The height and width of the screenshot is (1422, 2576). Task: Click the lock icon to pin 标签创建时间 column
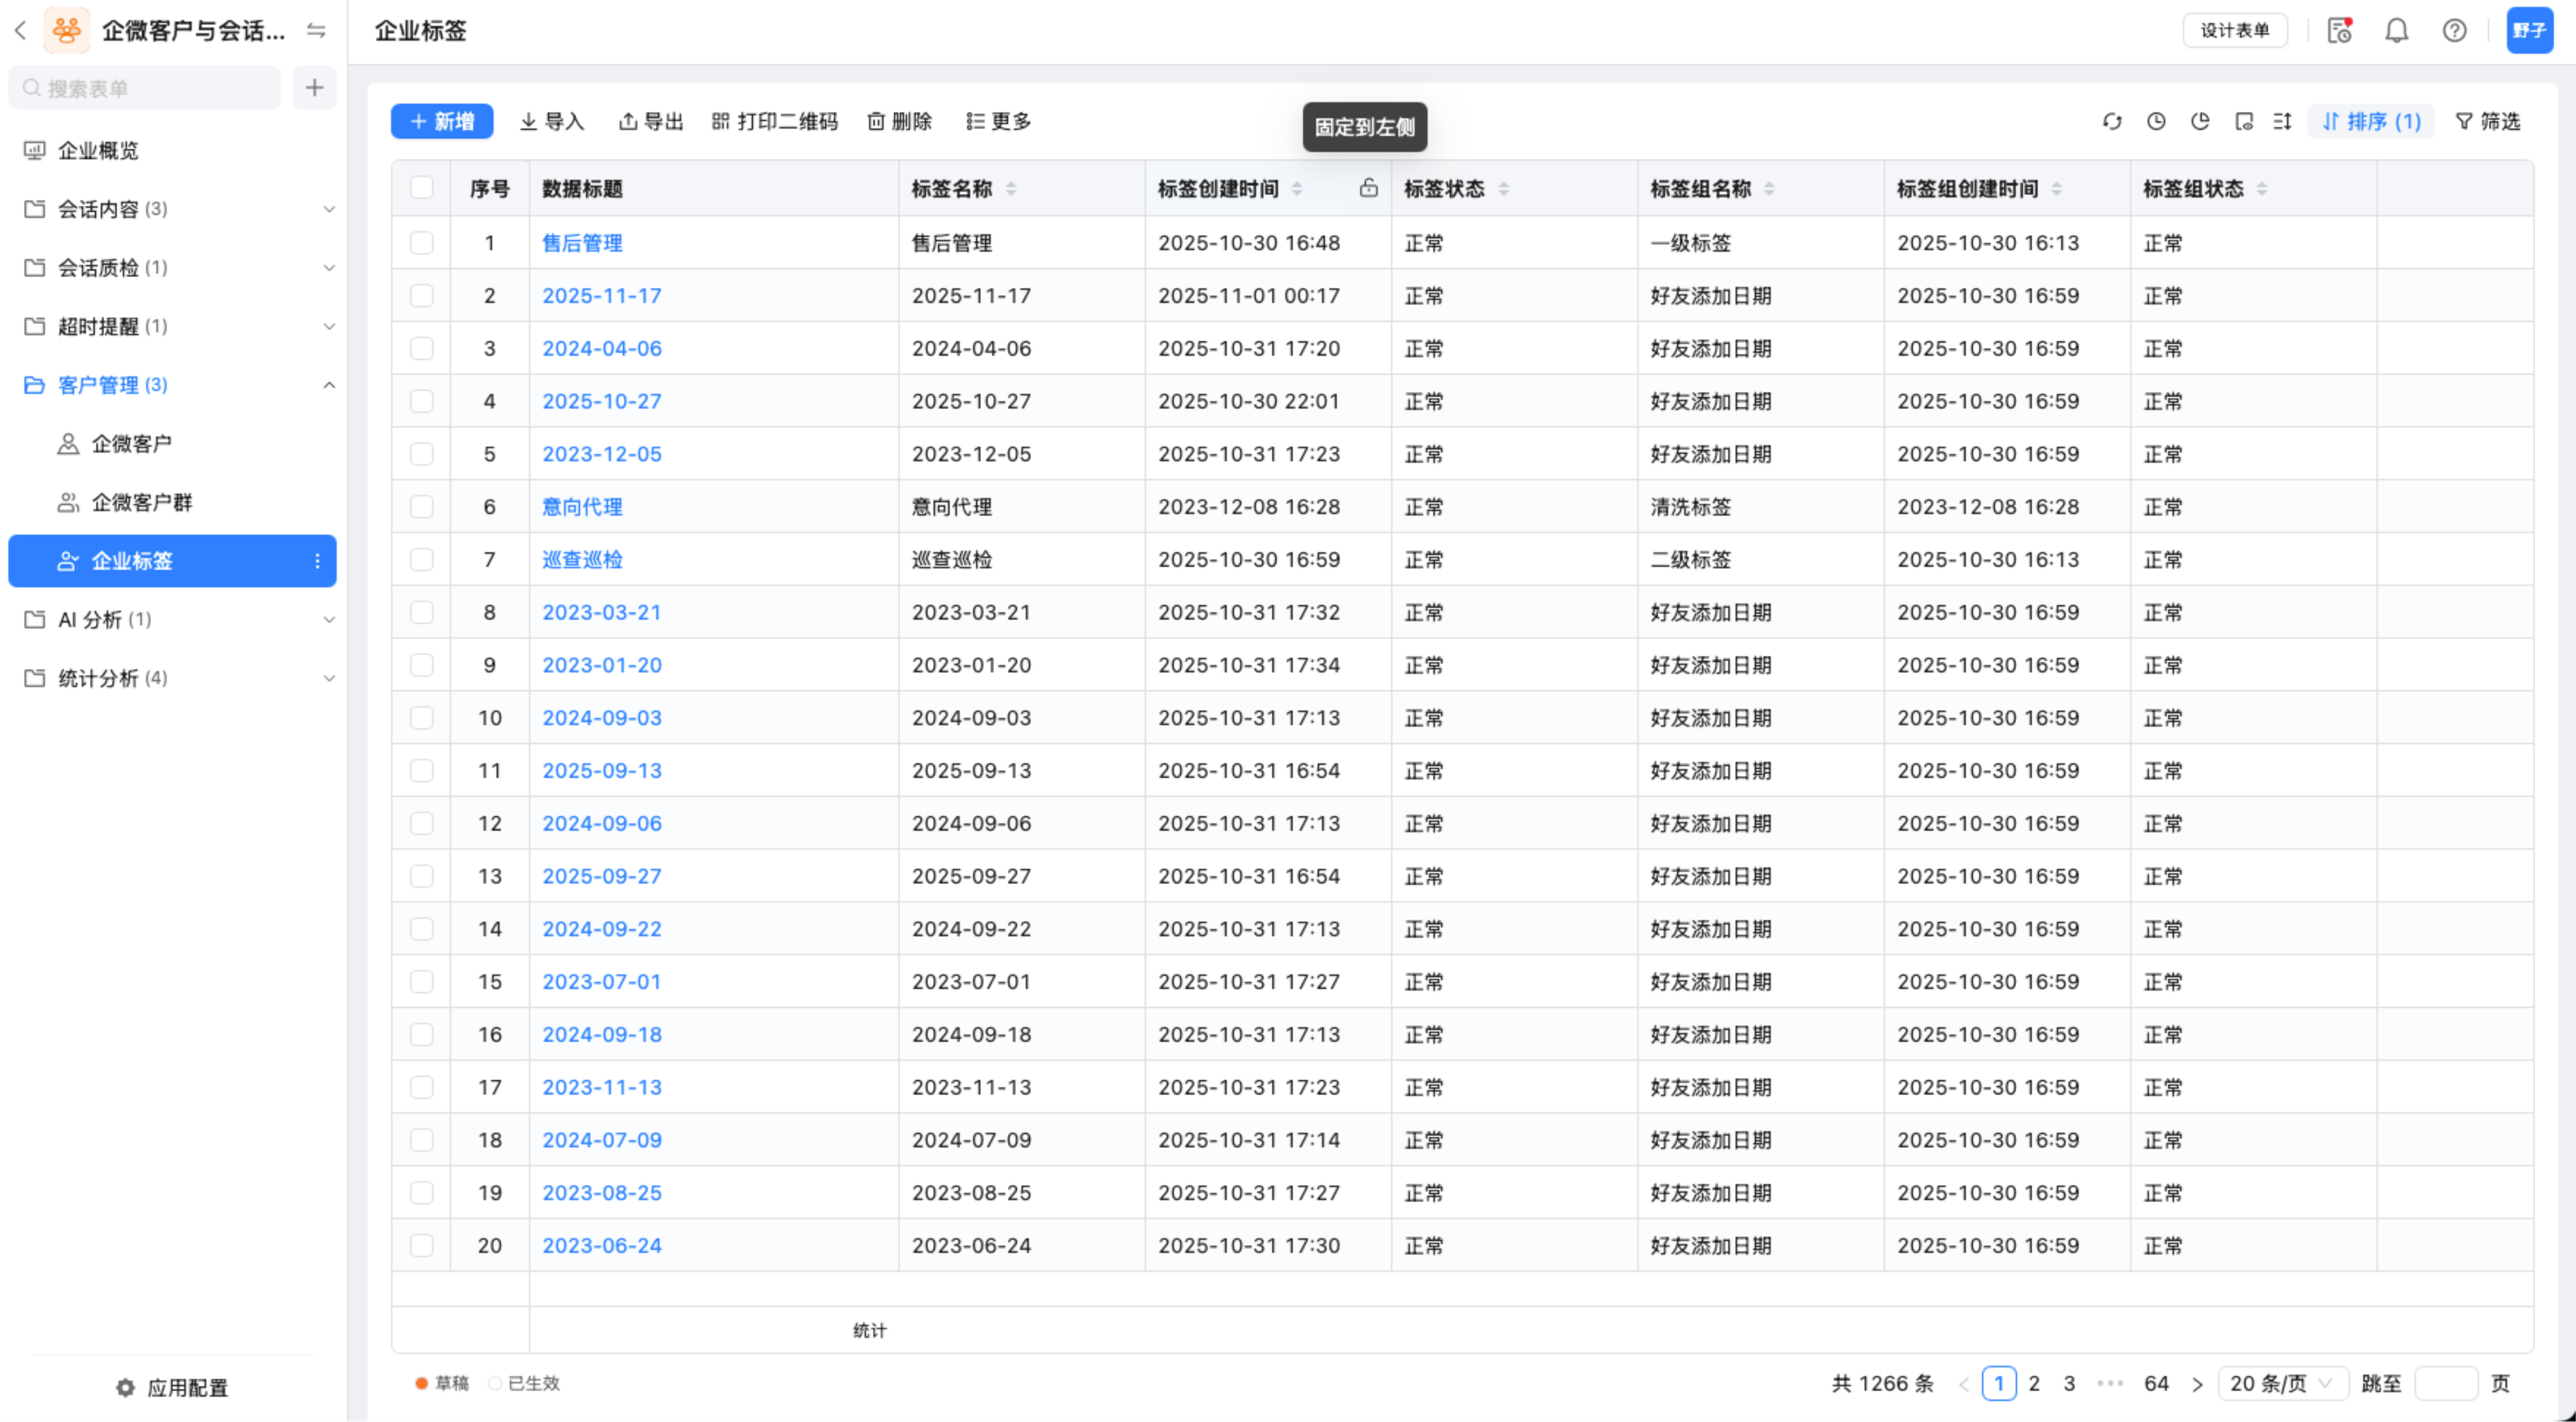pyautogui.click(x=1368, y=188)
